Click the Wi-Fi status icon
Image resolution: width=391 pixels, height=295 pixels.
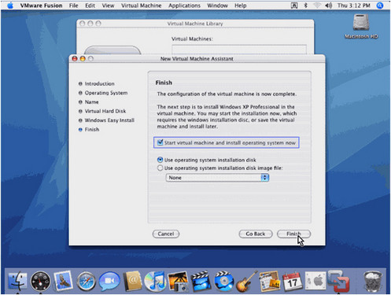point(317,6)
